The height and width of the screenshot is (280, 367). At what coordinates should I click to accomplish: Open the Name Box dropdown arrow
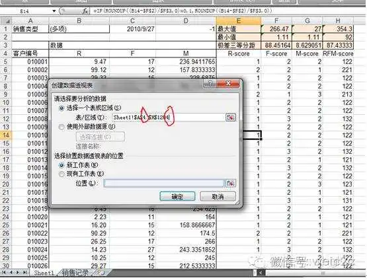click(x=54, y=11)
